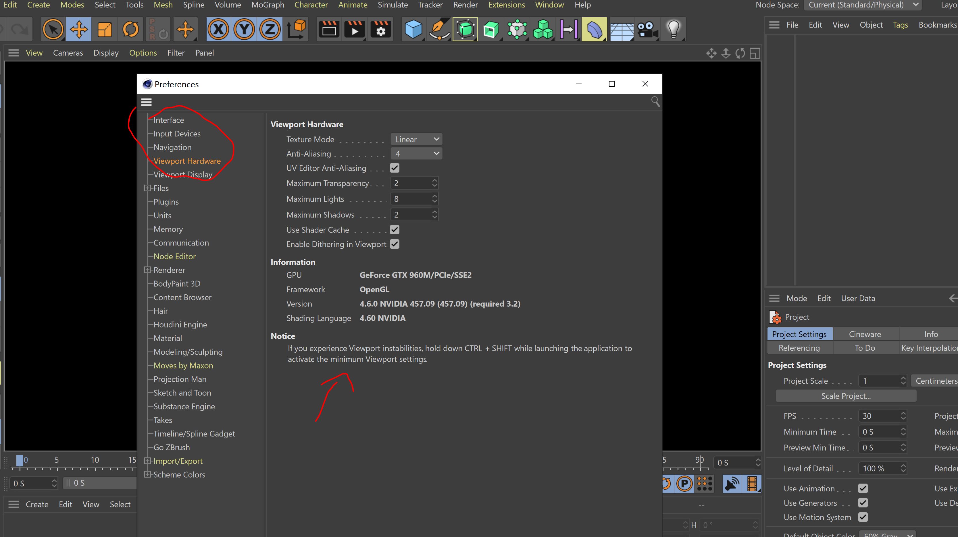Disable Use Shader Cache checkbox
958x537 pixels.
[395, 230]
